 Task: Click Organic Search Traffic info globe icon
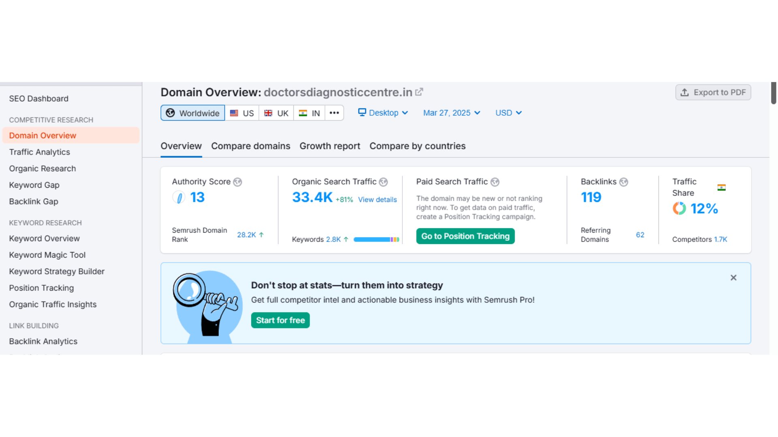click(383, 182)
